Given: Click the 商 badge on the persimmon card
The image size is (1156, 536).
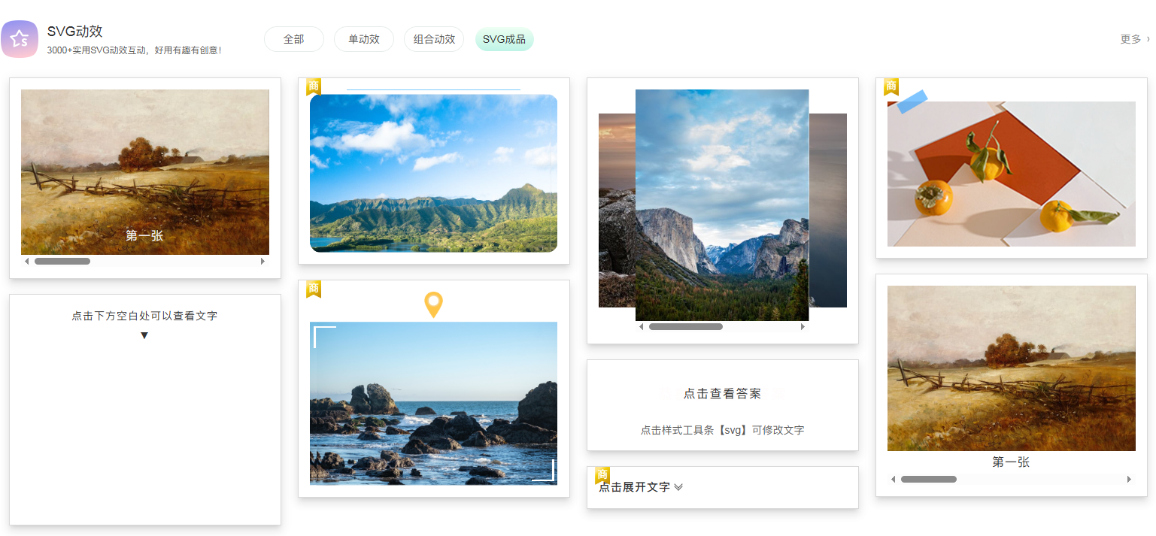Looking at the screenshot, I should click(891, 86).
